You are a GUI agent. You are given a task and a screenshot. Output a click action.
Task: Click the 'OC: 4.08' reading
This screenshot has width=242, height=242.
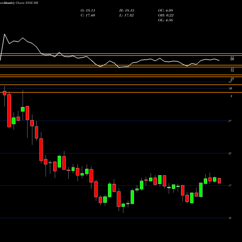[x=166, y=11]
